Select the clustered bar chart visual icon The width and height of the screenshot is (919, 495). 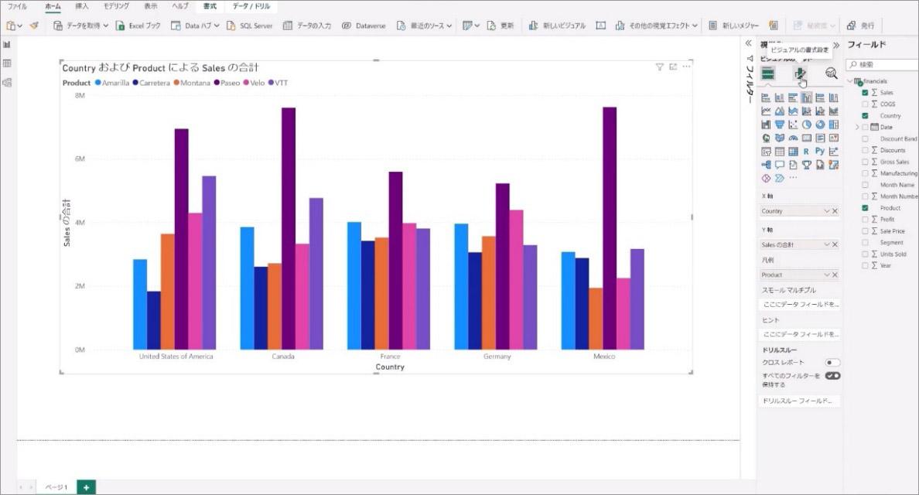tap(792, 98)
